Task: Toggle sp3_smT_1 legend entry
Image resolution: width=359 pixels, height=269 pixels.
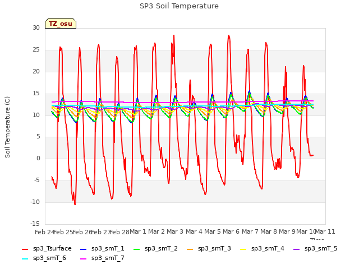Action: tap(102, 248)
